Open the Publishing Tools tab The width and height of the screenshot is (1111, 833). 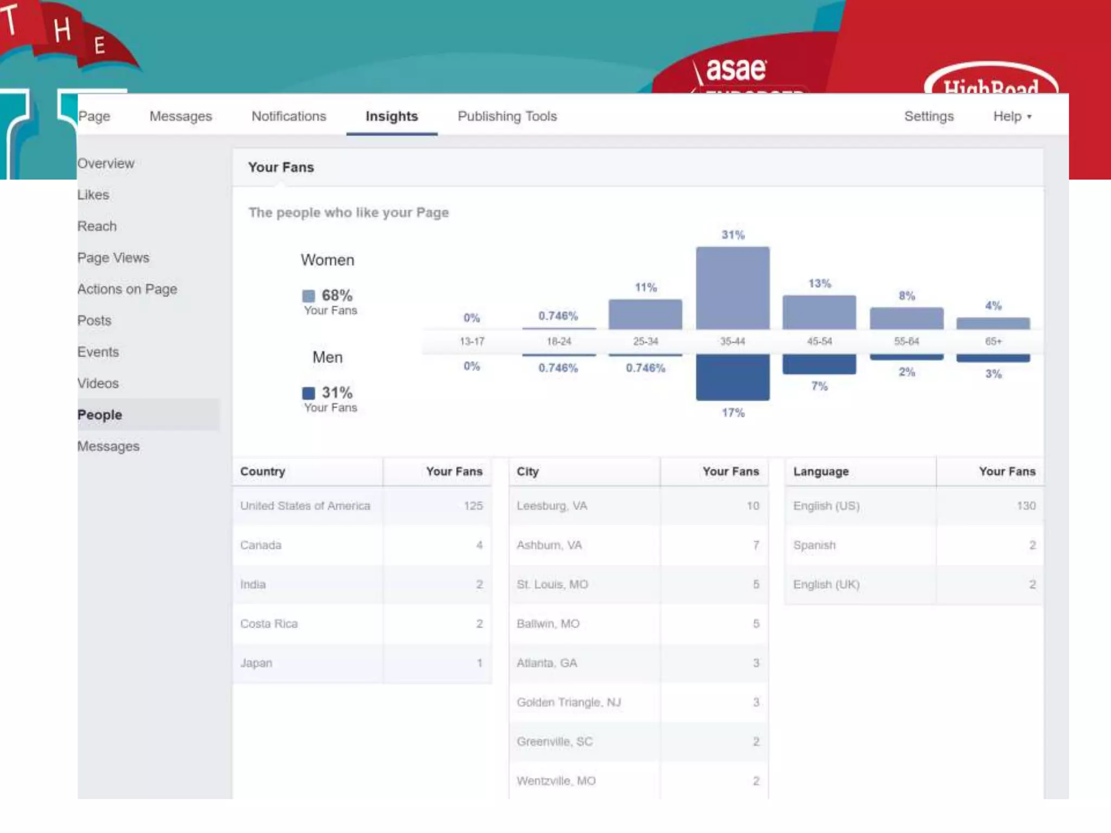point(507,117)
